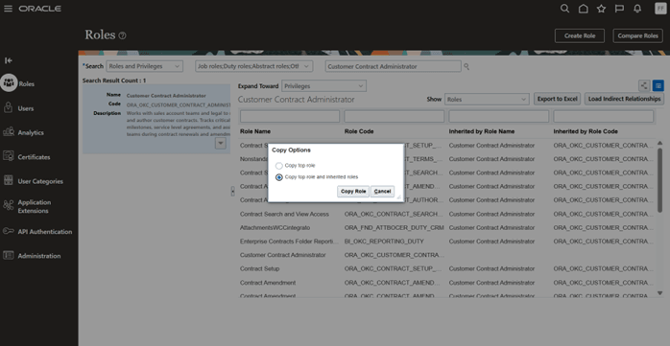This screenshot has height=346, width=670.
Task: Switch to the table view icon
Action: (658, 85)
